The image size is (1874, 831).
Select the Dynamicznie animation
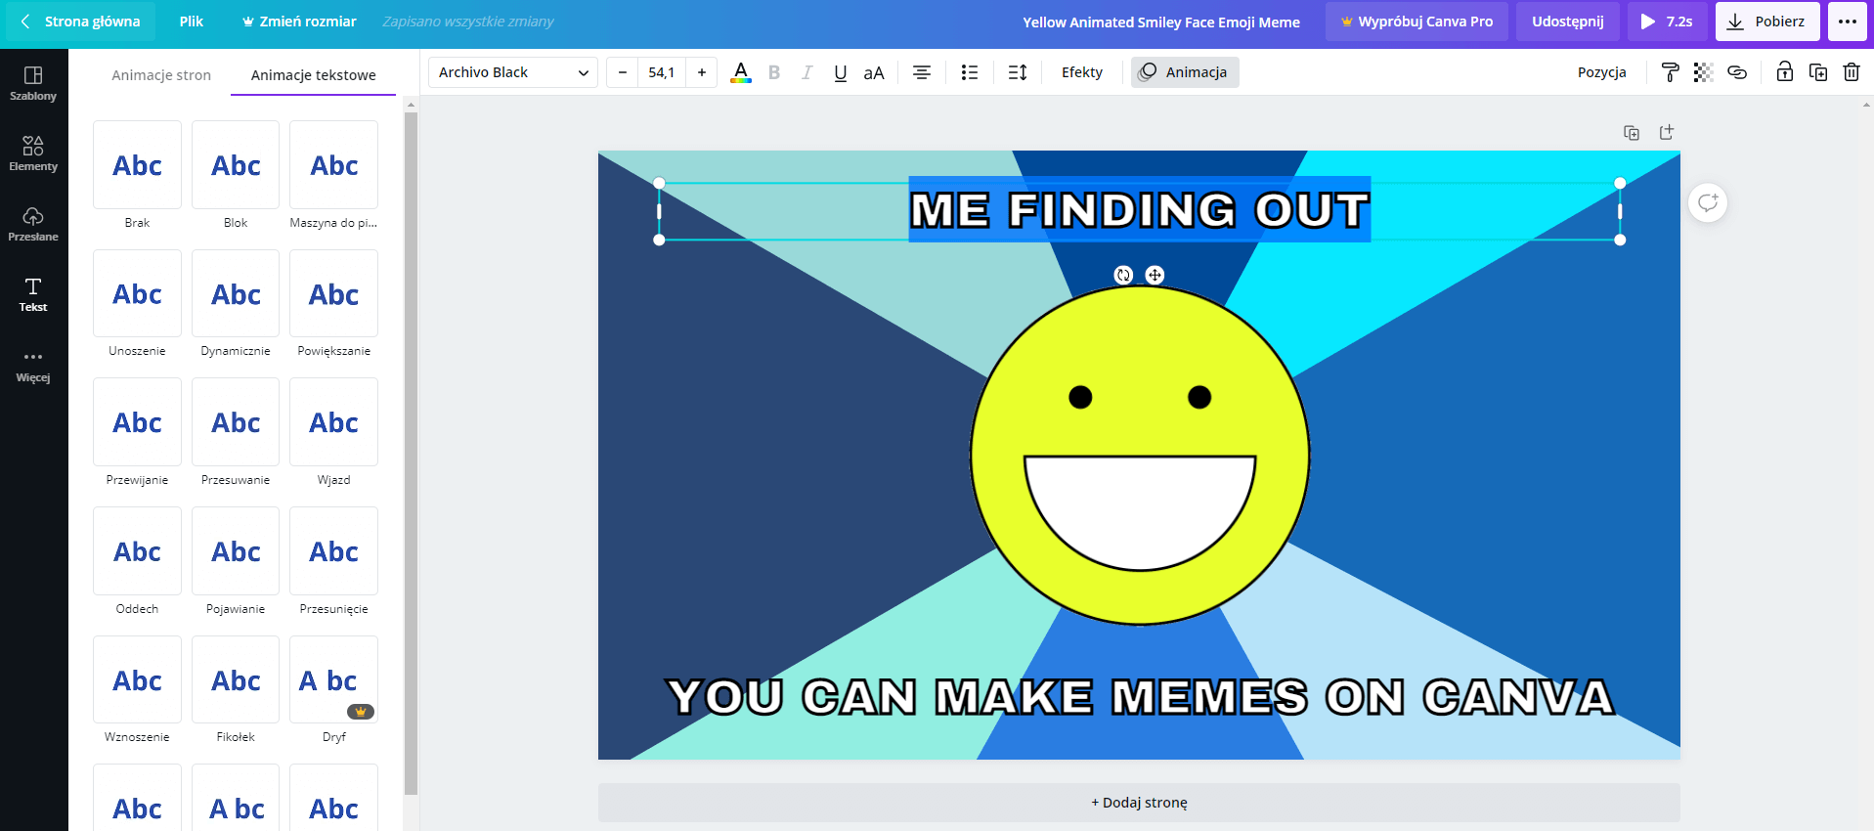click(236, 293)
